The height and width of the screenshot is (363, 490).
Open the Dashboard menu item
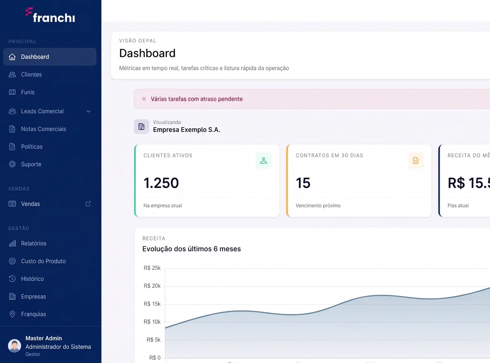point(50,57)
